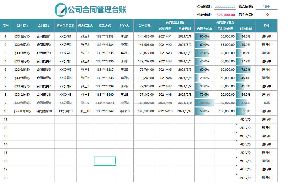Click the 合同名称 column header
The width and height of the screenshot is (300, 187).
[22, 25]
